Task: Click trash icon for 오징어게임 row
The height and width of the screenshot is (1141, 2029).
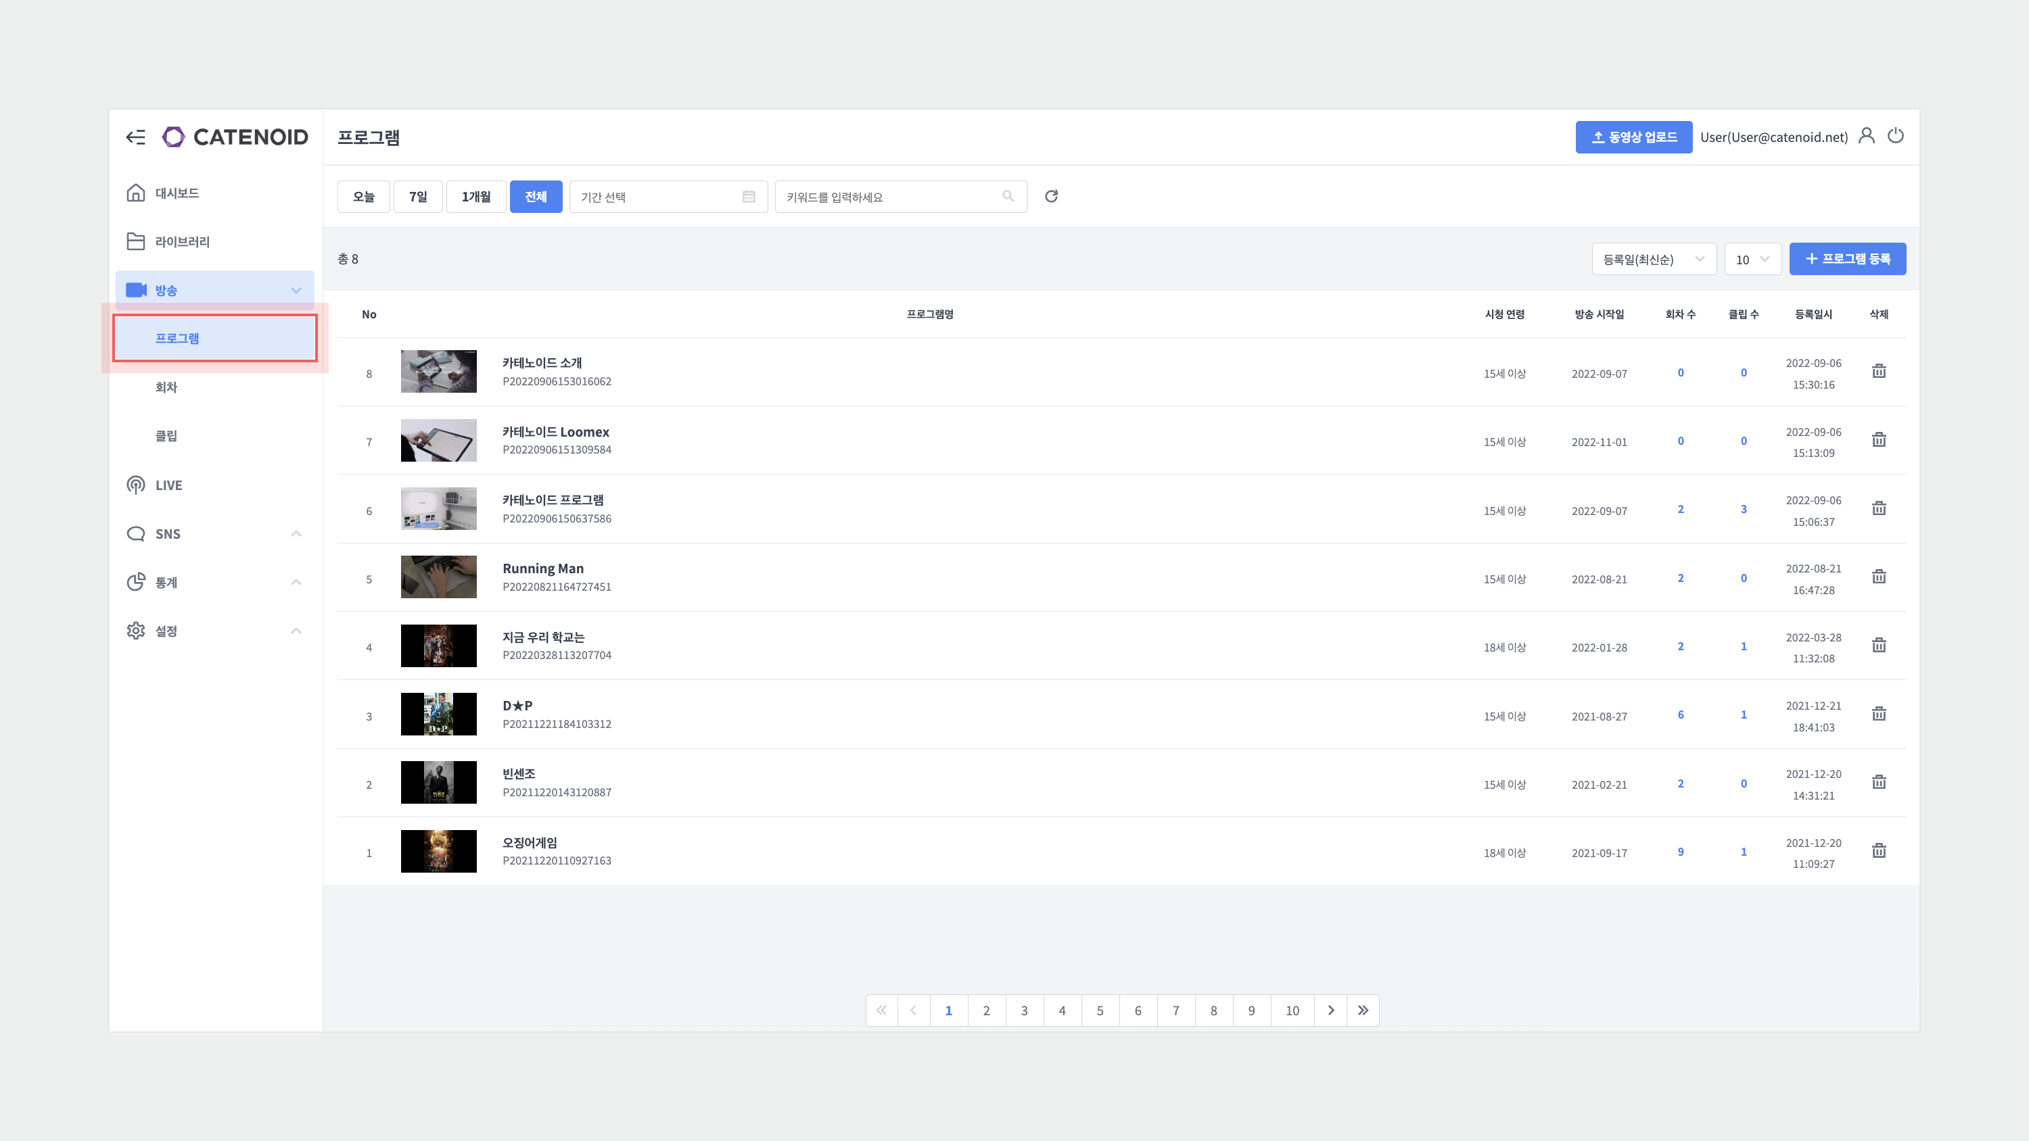Action: click(1879, 851)
